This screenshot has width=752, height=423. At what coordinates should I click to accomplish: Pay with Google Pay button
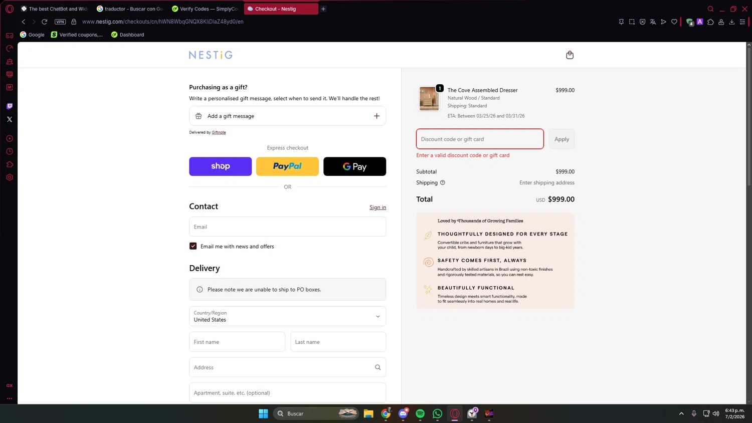[x=354, y=166]
